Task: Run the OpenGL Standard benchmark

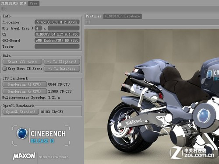Action: pos(21,112)
